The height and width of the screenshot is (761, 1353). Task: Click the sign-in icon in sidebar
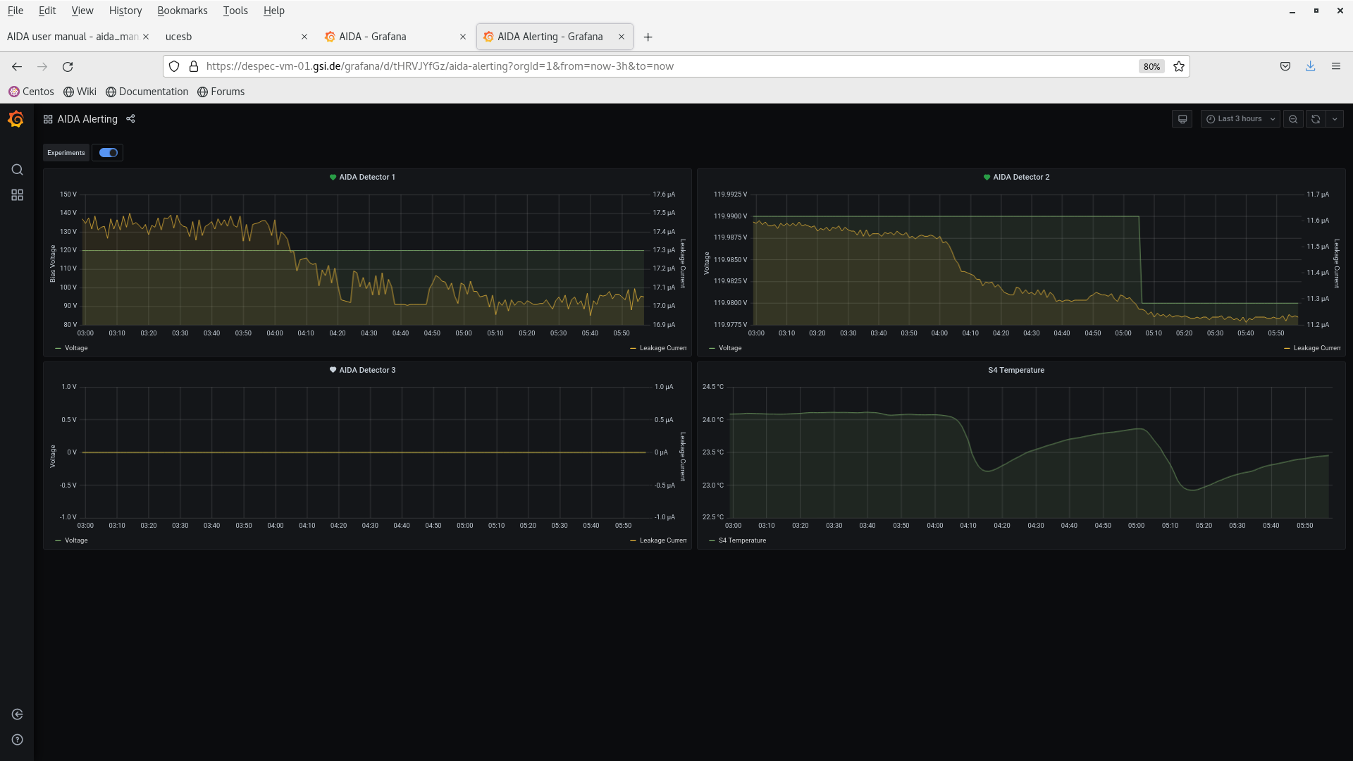point(17,714)
